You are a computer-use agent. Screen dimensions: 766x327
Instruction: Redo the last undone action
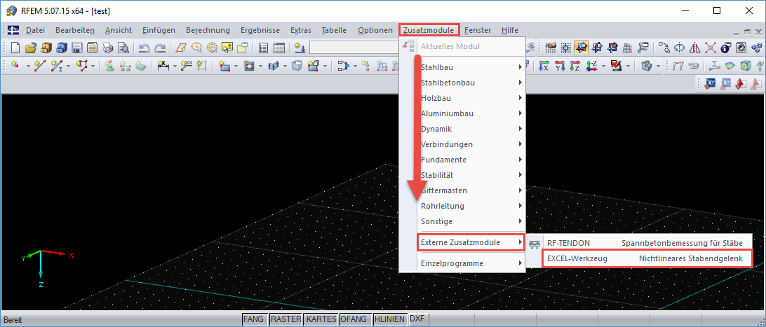[x=160, y=48]
